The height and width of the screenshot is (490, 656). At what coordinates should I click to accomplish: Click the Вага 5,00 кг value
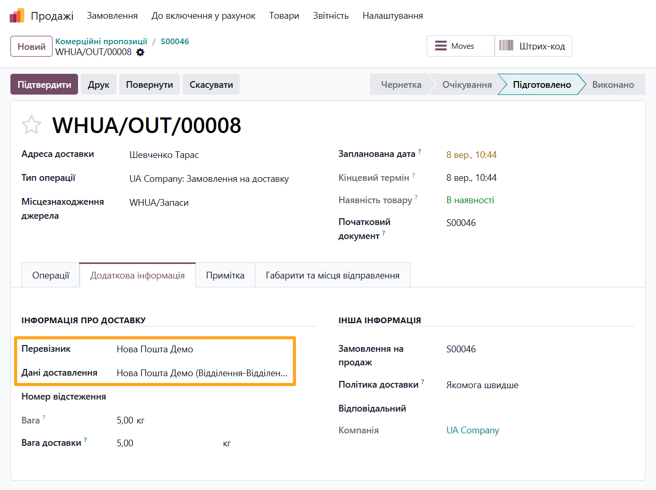coord(131,420)
